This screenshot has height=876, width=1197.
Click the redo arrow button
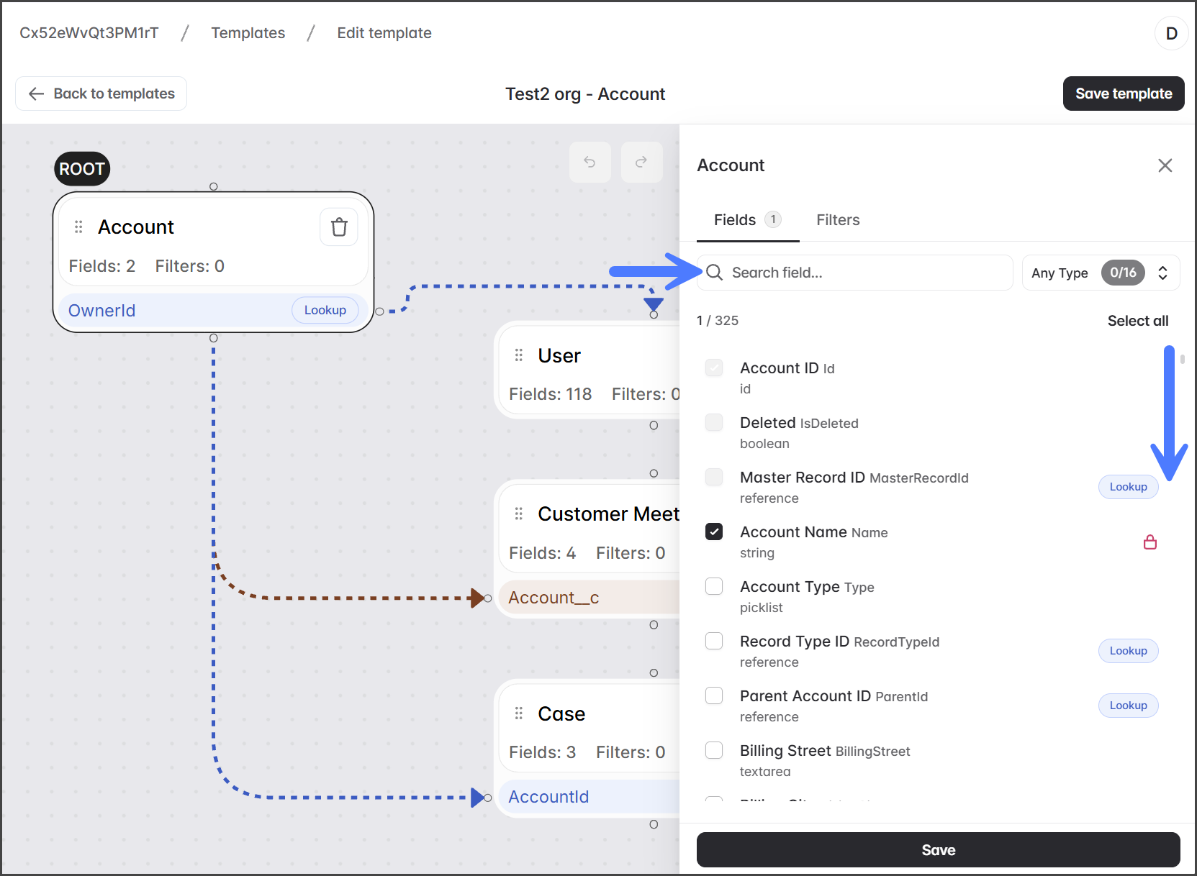click(x=641, y=162)
